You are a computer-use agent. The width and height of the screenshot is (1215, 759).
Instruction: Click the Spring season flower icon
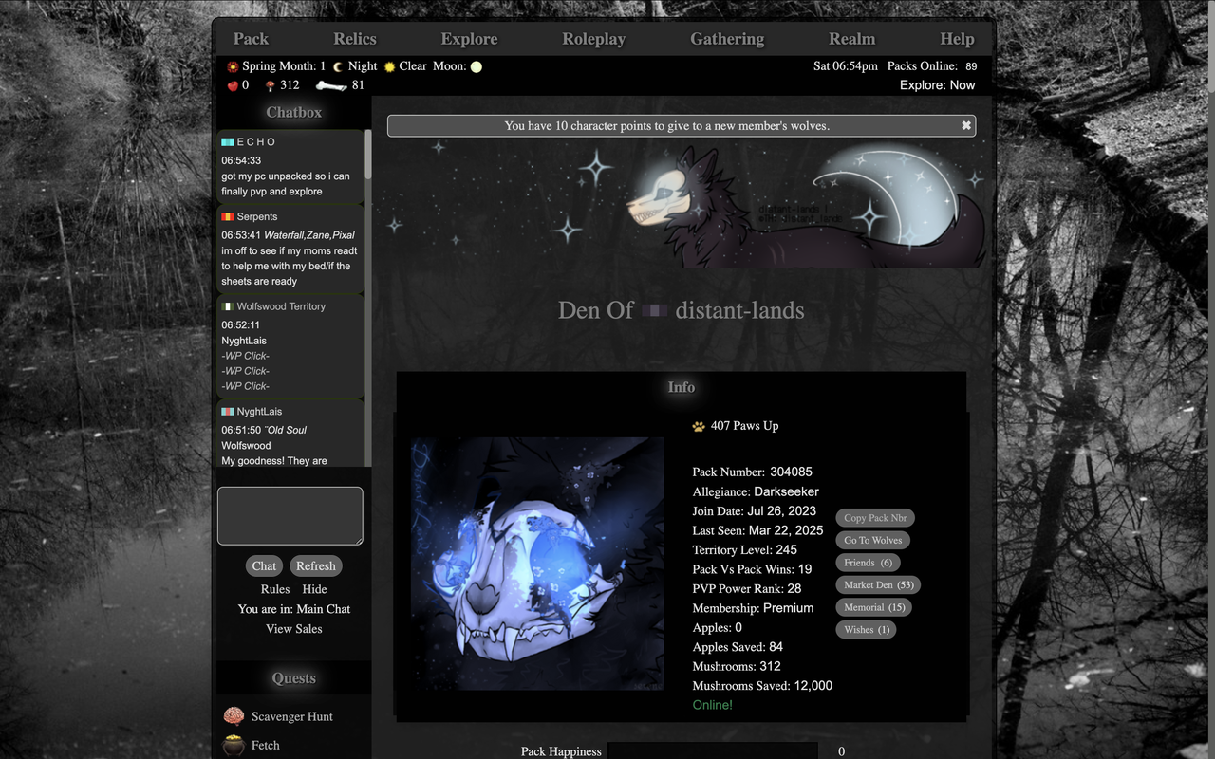coord(231,66)
